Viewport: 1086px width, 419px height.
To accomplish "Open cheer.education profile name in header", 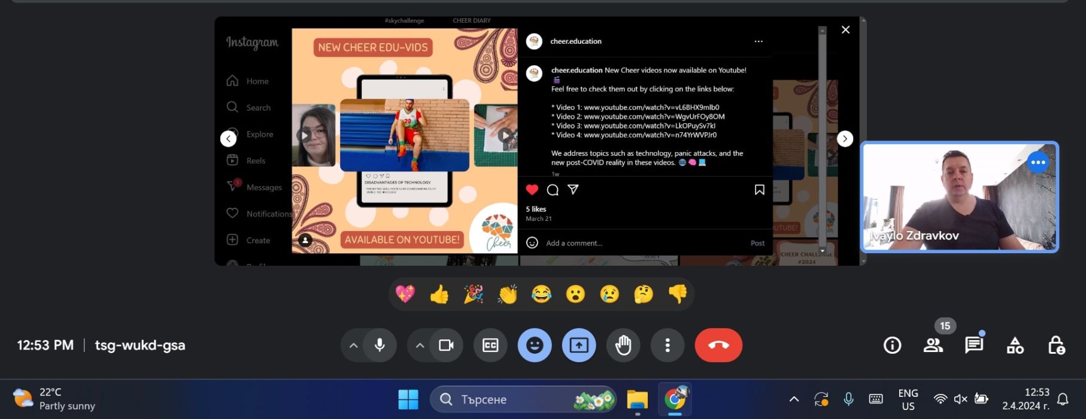I will tap(576, 41).
